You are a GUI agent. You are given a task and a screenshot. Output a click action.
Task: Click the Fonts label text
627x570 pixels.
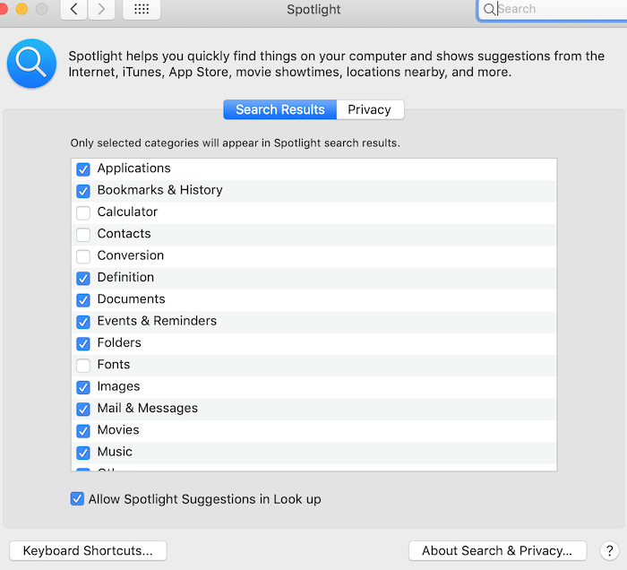(x=114, y=365)
